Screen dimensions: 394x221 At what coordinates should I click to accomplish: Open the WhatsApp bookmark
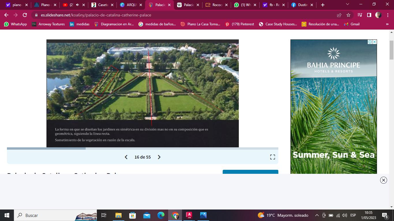(16, 24)
